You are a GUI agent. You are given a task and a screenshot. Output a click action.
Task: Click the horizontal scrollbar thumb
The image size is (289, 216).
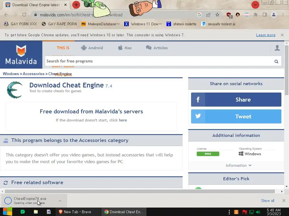coord(140,191)
